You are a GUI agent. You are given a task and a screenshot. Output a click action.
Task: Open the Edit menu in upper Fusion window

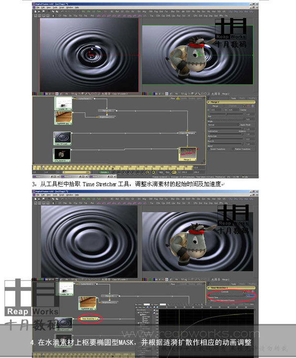tap(42, 7)
